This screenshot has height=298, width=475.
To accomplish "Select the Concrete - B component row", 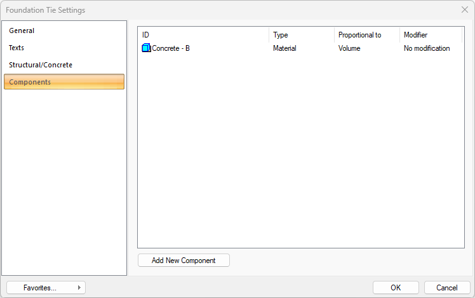I will click(x=171, y=48).
